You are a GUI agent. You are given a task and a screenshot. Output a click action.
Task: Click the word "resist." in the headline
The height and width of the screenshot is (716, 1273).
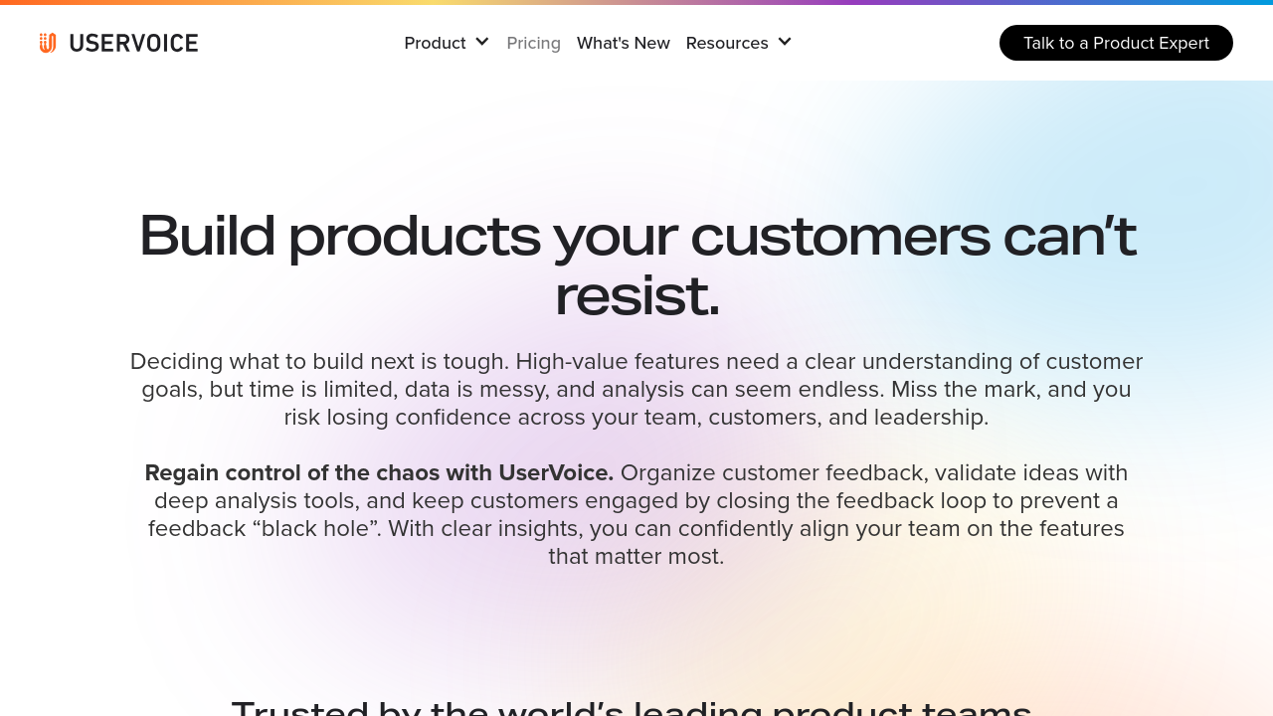click(636, 296)
